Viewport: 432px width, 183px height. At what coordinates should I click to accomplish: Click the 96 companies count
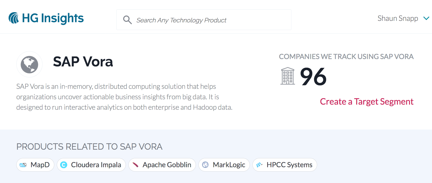[x=313, y=76]
